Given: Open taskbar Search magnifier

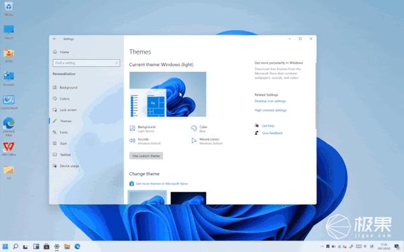Looking at the screenshot, I should tap(15, 247).
